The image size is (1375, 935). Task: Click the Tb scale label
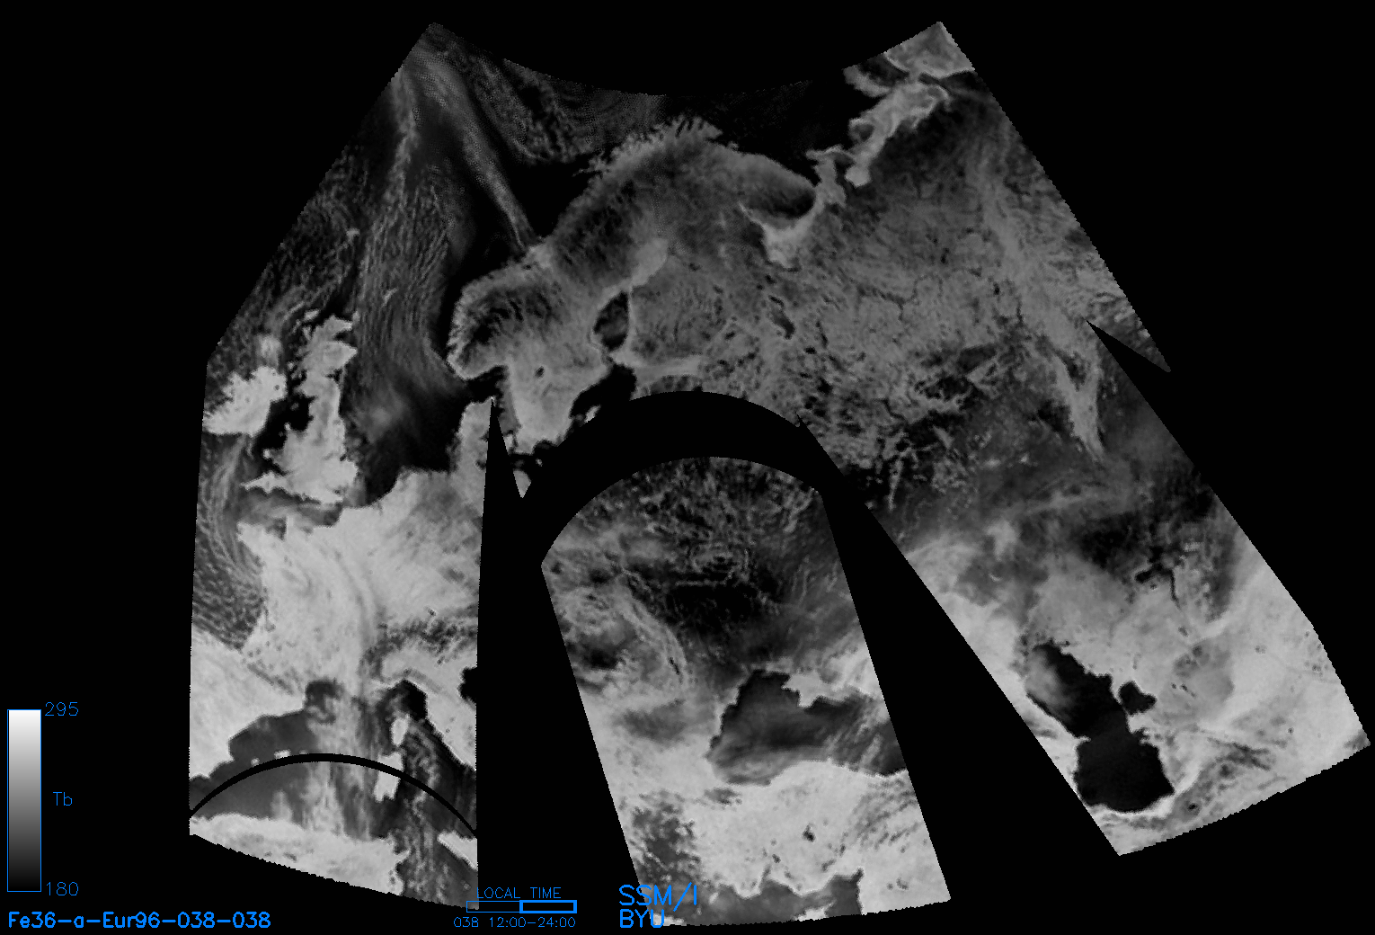62,799
